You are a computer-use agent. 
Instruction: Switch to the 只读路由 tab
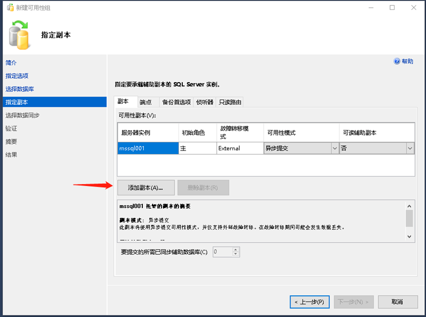pos(230,102)
